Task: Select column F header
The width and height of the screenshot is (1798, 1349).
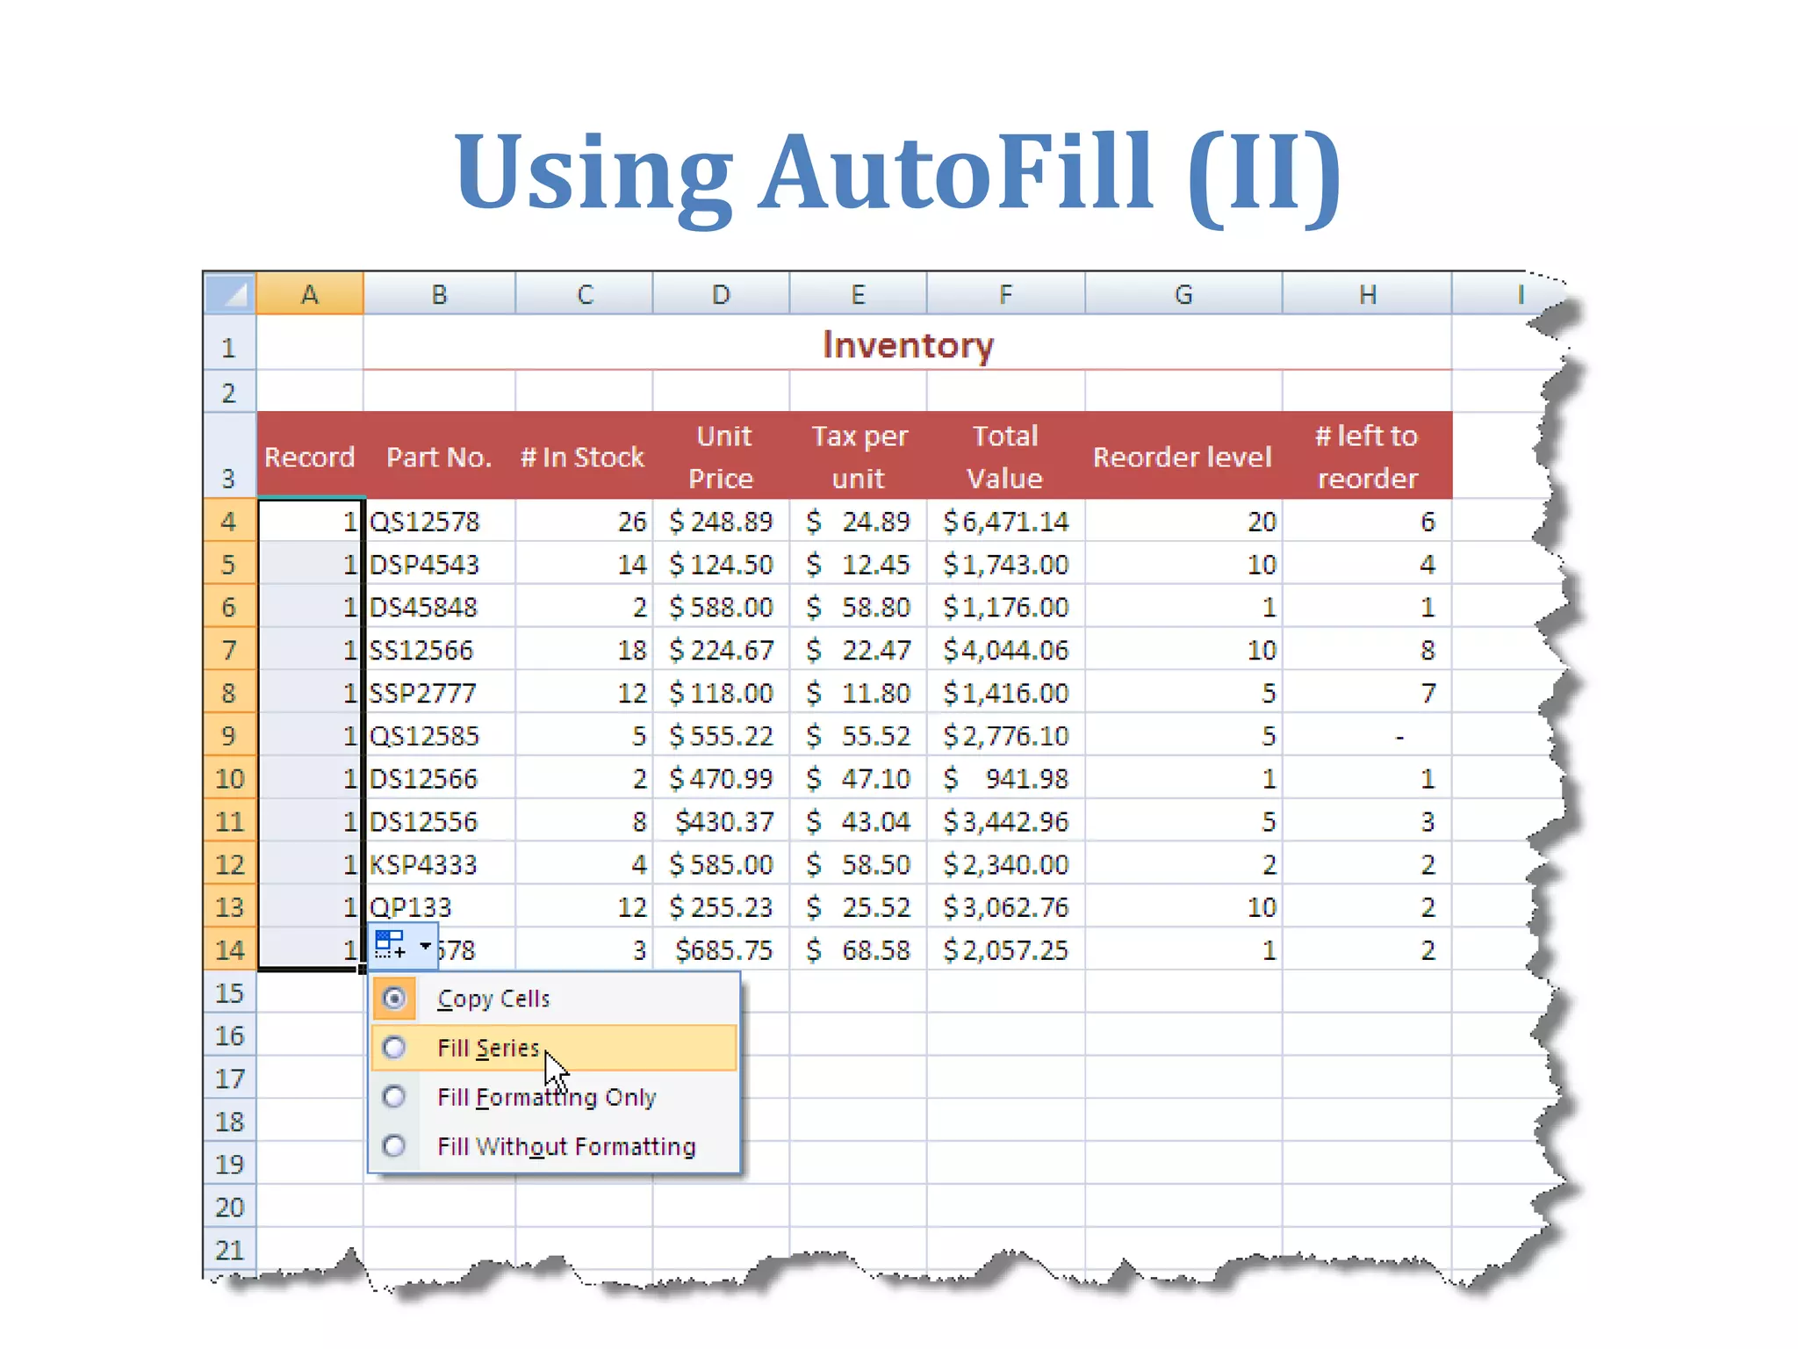Action: pos(1006,293)
